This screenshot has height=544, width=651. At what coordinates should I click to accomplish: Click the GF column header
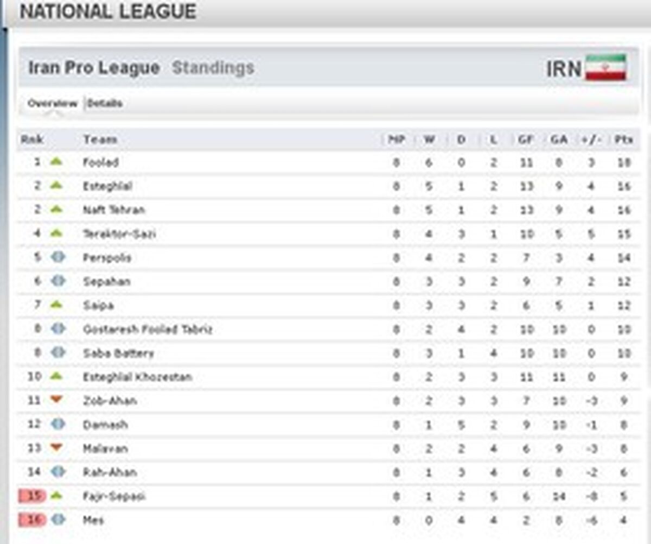(526, 140)
